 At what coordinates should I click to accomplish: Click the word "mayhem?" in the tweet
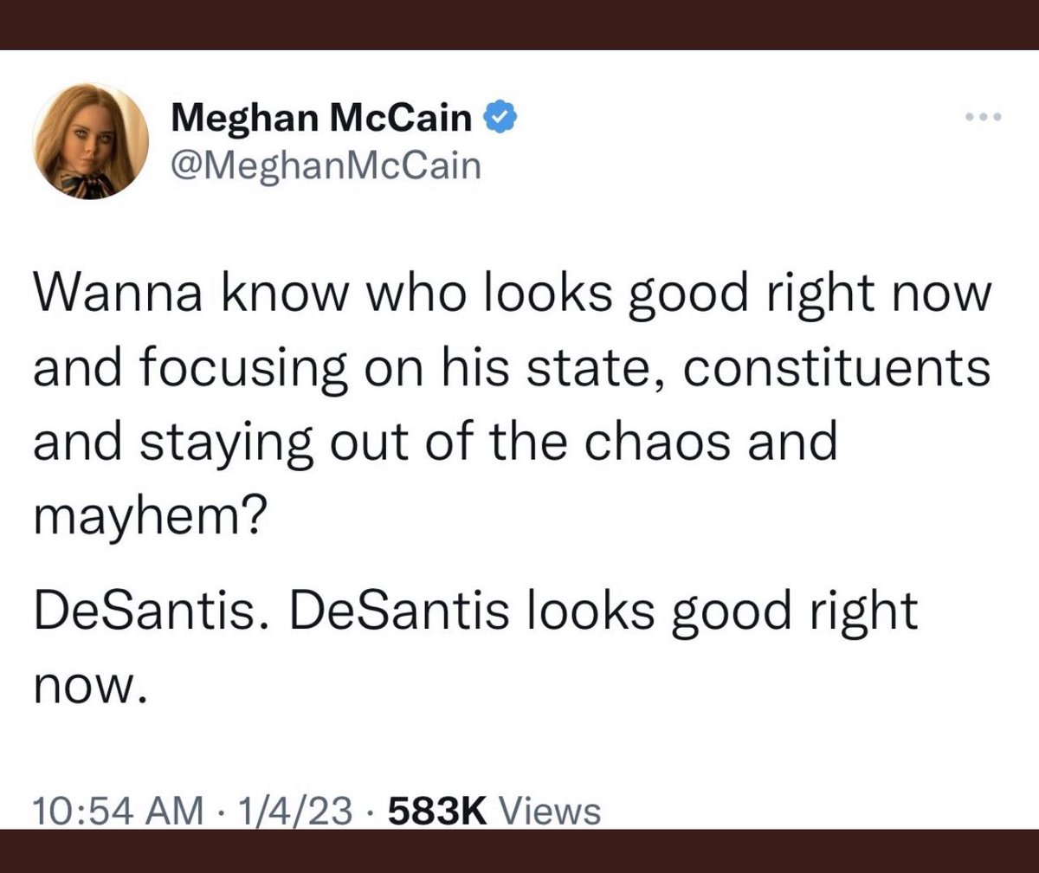148,518
